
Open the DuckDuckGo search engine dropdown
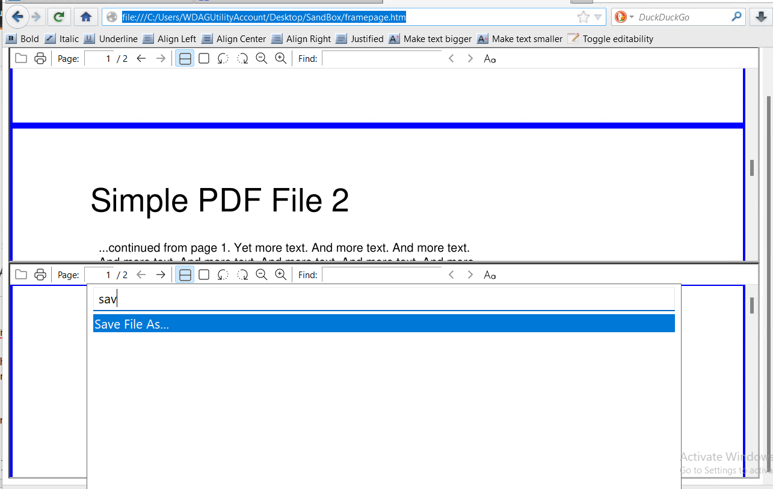click(624, 17)
